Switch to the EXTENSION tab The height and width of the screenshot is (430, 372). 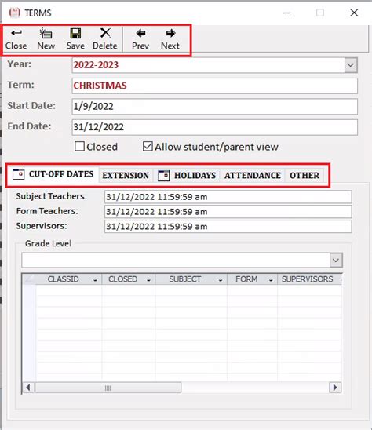[x=126, y=175]
